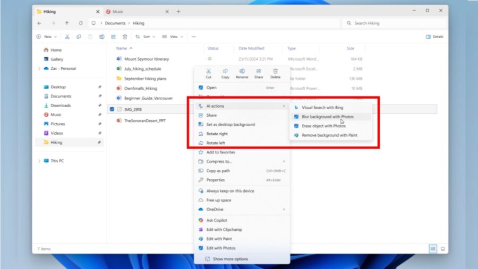Go up one folder level arrow
This screenshot has height=269, width=478.
[67, 23]
